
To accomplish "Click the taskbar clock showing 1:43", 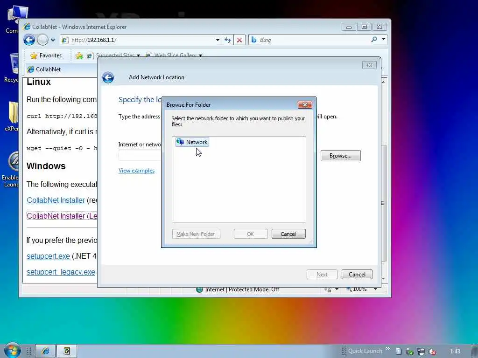I will click(455, 351).
